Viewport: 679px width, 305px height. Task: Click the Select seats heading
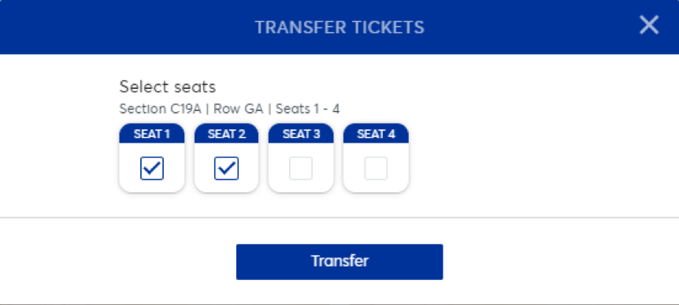click(x=168, y=87)
